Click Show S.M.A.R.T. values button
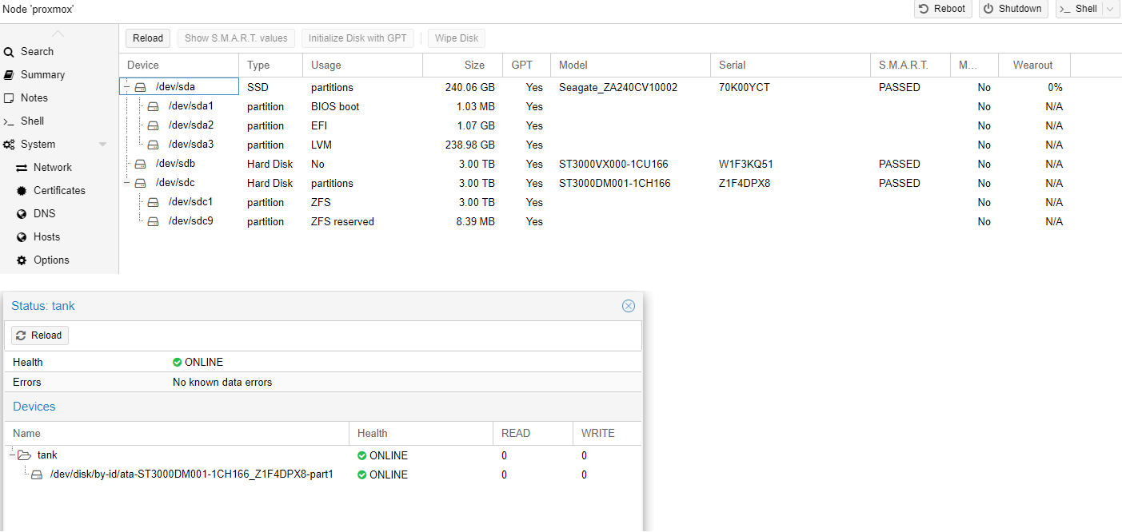This screenshot has width=1122, height=532. [x=237, y=38]
